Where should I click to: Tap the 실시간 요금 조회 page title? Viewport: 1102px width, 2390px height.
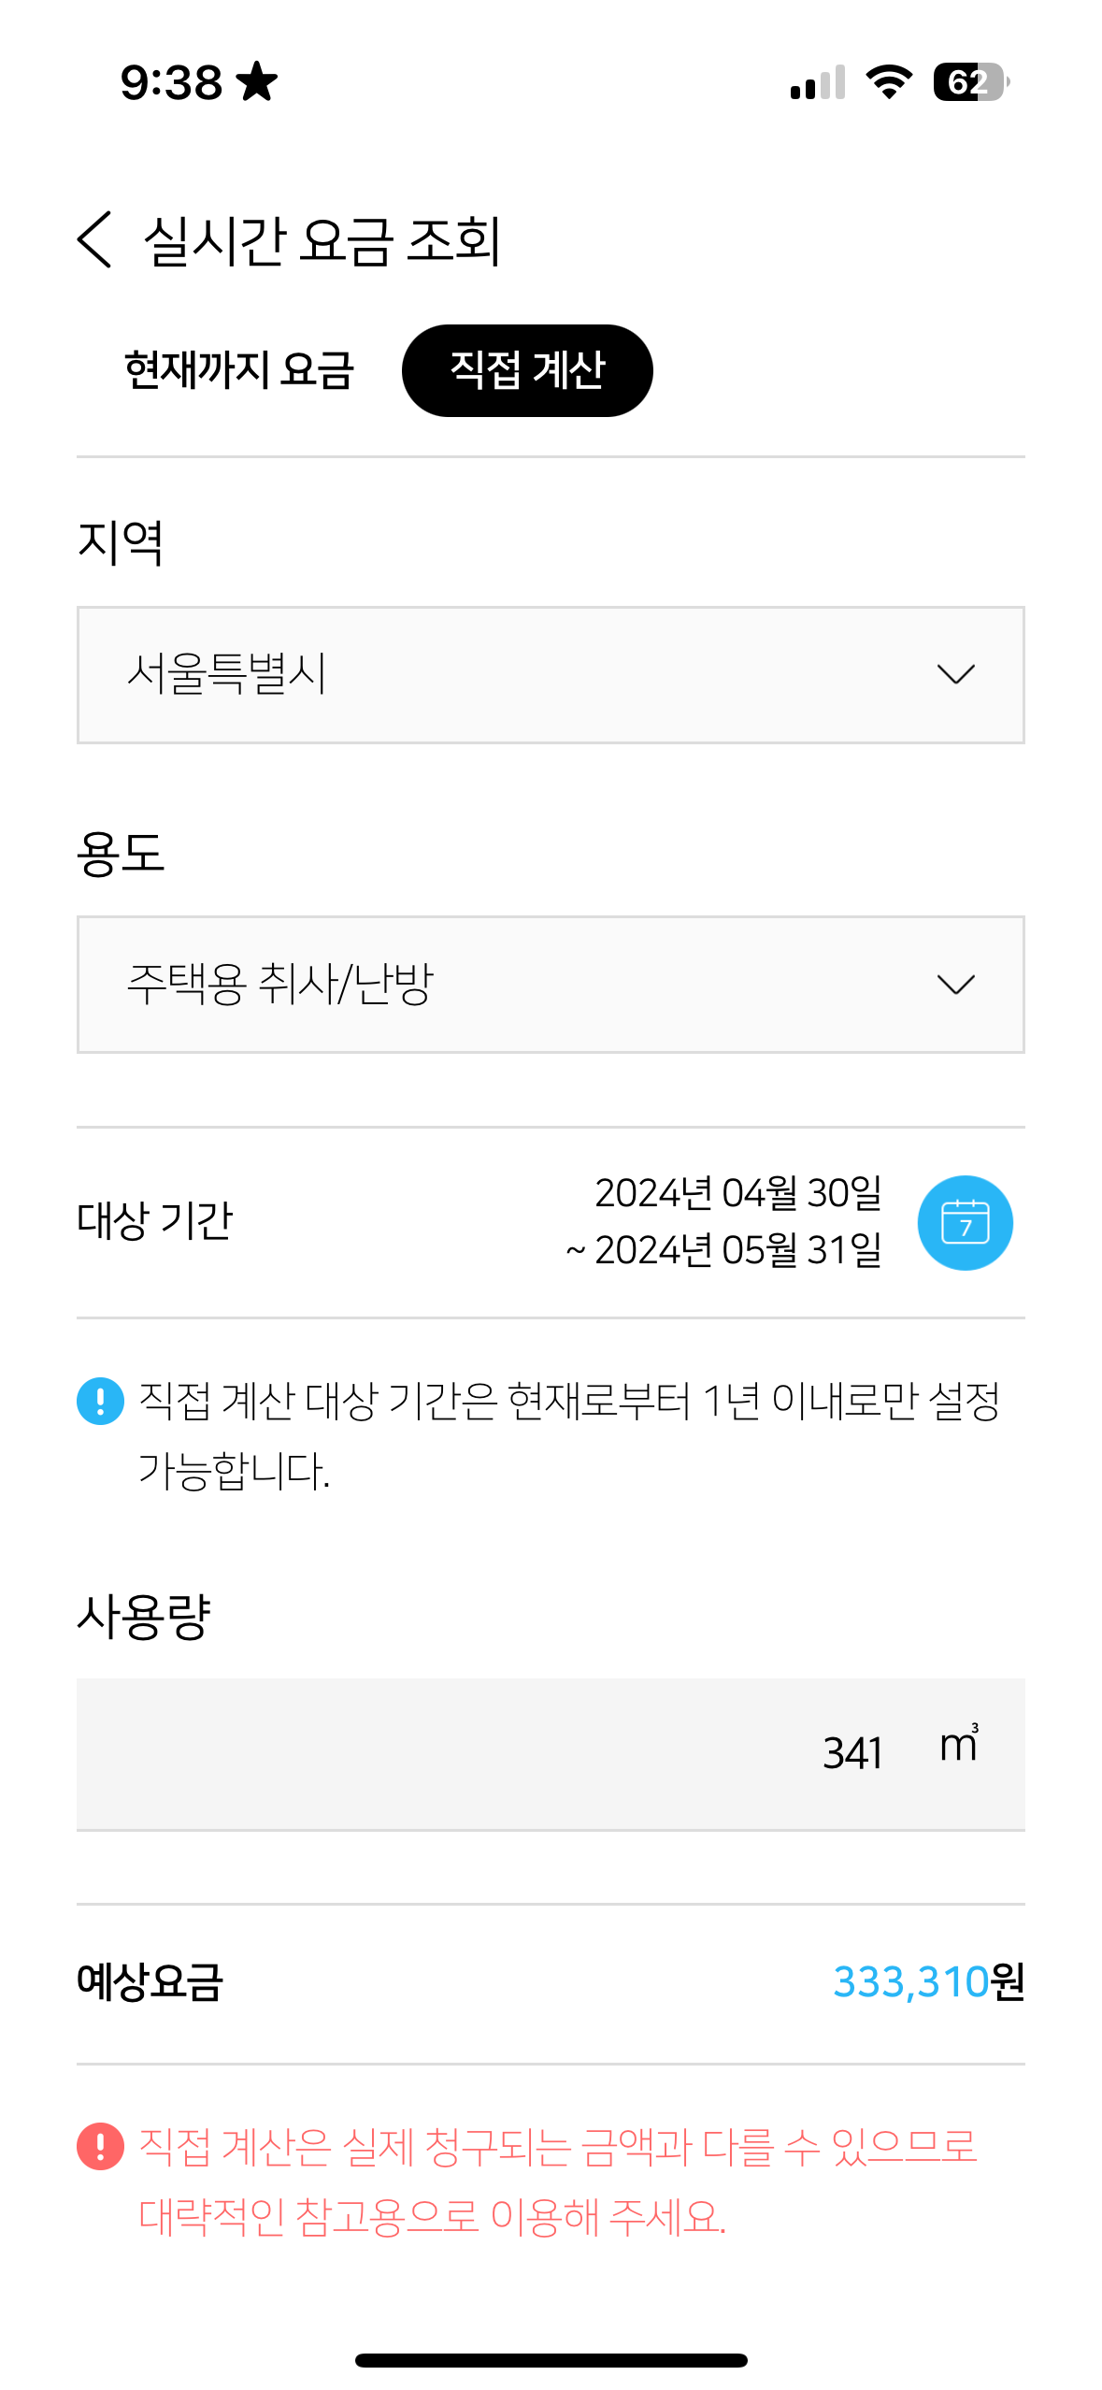[322, 240]
